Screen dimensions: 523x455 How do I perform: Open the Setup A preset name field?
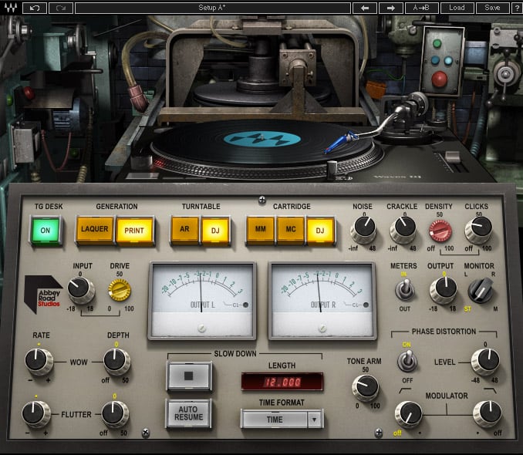click(x=212, y=8)
